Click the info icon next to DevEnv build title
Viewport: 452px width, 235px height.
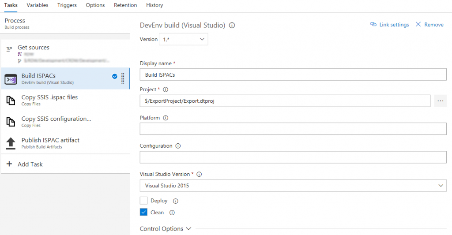tap(232, 26)
